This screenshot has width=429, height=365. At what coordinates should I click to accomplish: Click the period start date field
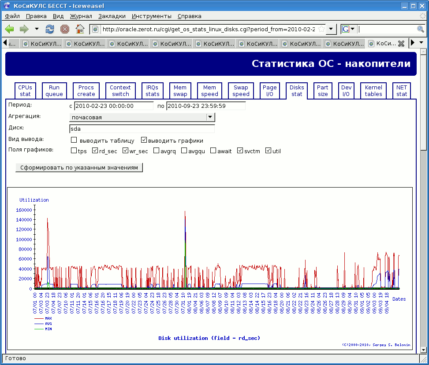point(114,106)
